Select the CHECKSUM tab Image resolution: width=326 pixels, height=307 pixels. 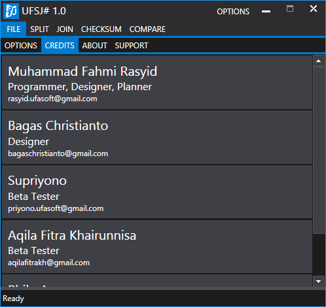[101, 29]
